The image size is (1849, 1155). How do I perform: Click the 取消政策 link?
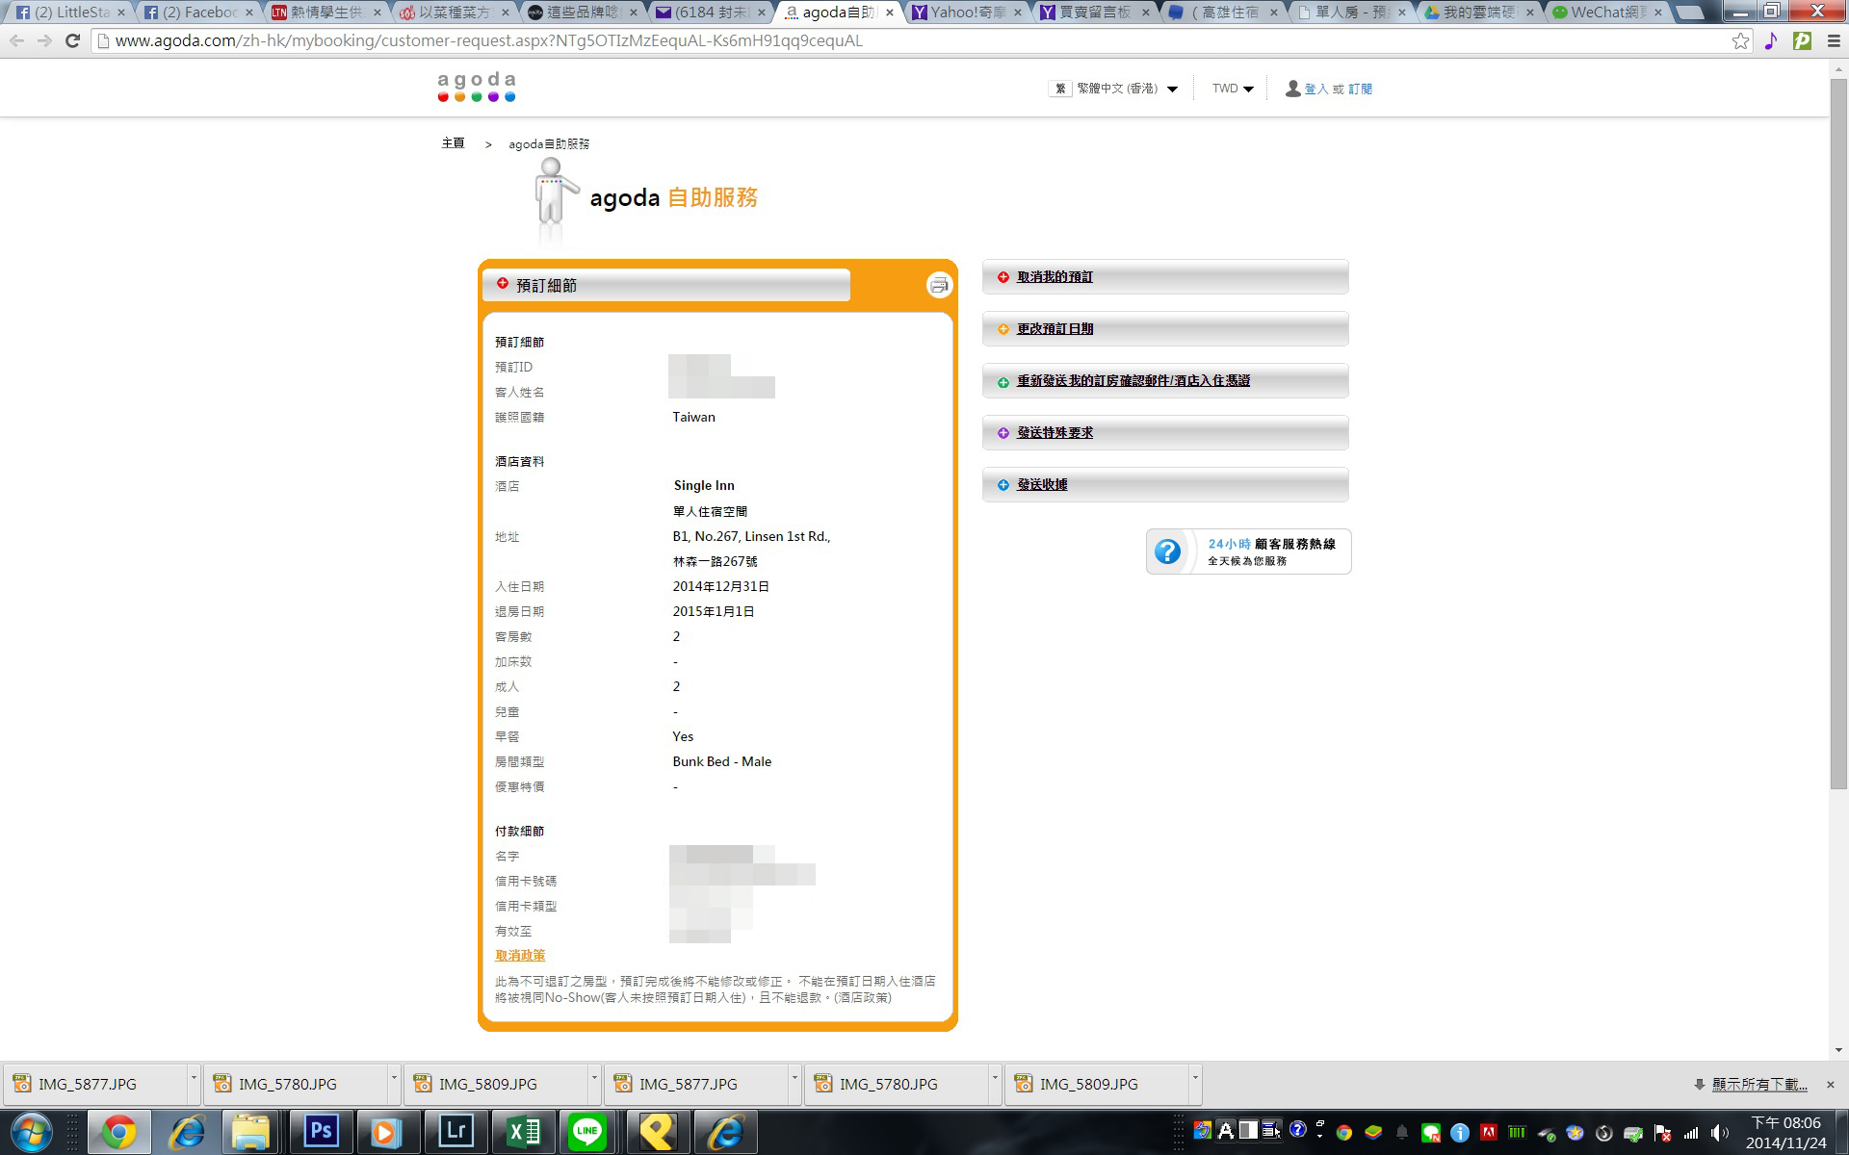(520, 956)
